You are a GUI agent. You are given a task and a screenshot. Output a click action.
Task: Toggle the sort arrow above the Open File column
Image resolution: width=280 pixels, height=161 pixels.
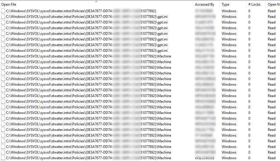96,1
